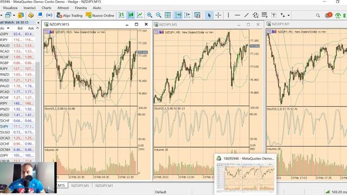Viewport: 347px width, 195px height.
Task: Open the arrows objects dropdown
Action: [288, 15]
